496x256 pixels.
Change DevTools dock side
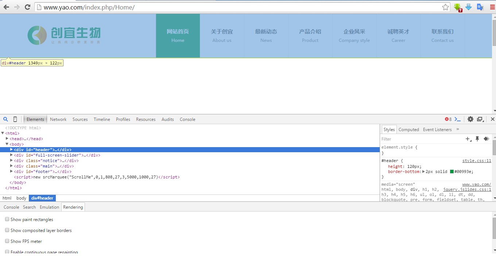480,119
